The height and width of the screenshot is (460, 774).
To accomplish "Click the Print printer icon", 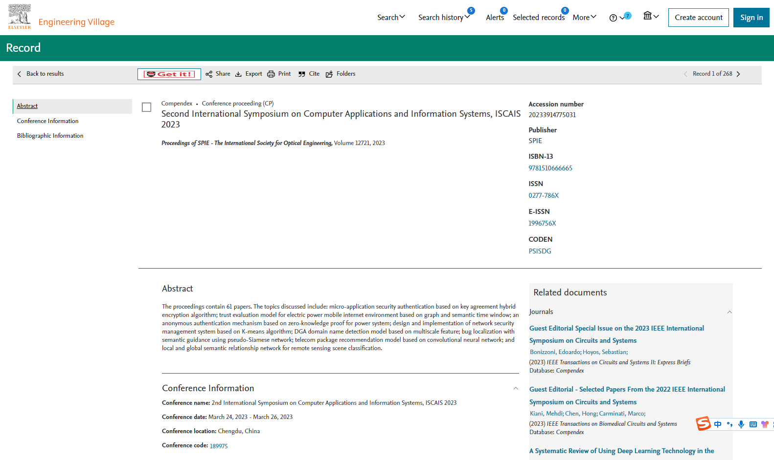I will (271, 74).
